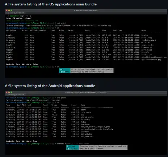Click the iOS 'env' command prompt input
Screen dimensions: 168x157
point(58,67)
